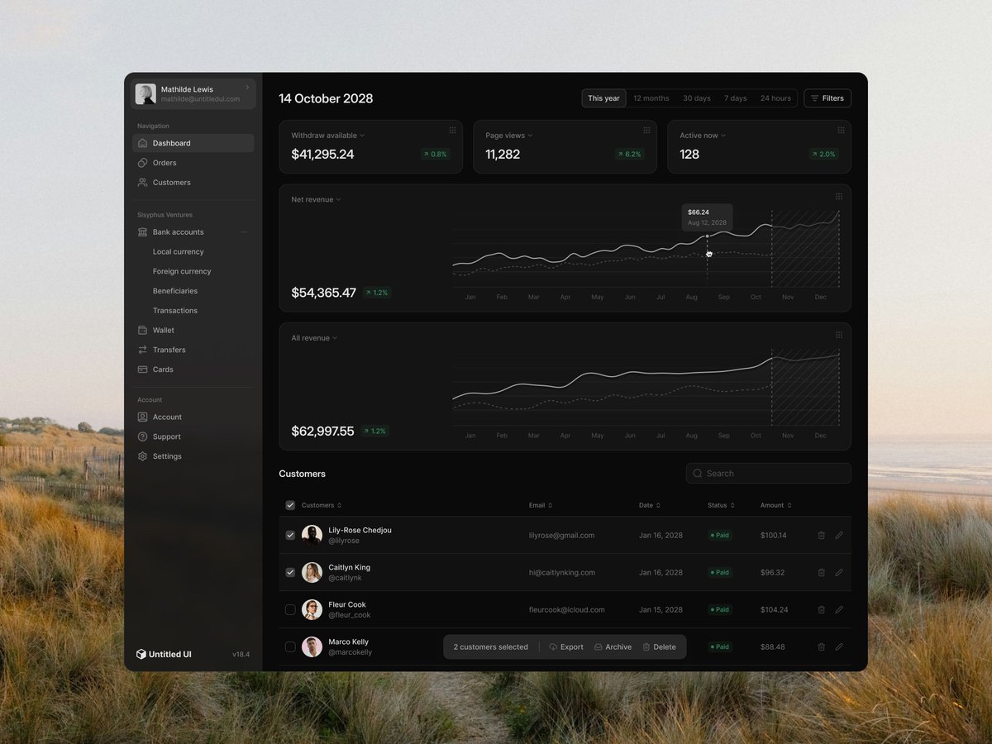Expand Mathilde Lewis account chevron
This screenshot has width=992, height=744.
(247, 88)
